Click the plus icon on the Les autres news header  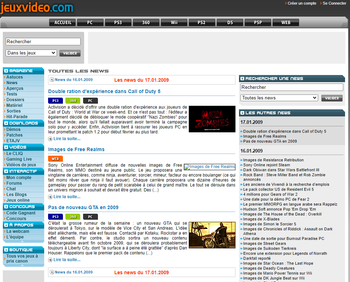point(243,113)
